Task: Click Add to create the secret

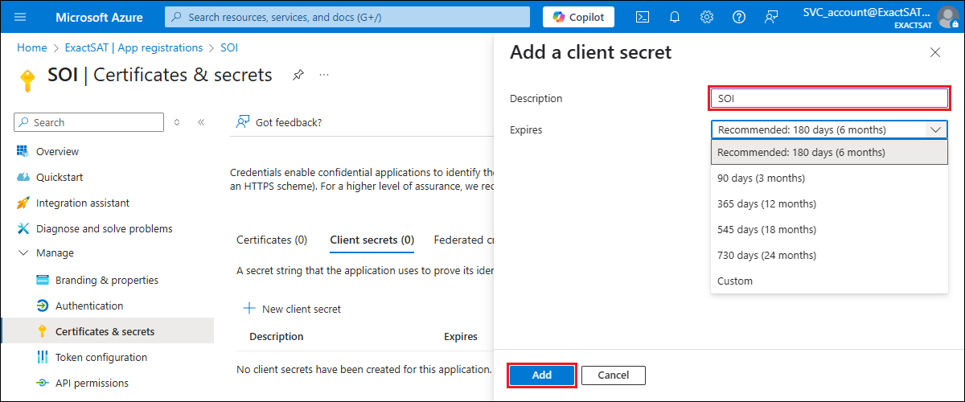Action: (542, 375)
